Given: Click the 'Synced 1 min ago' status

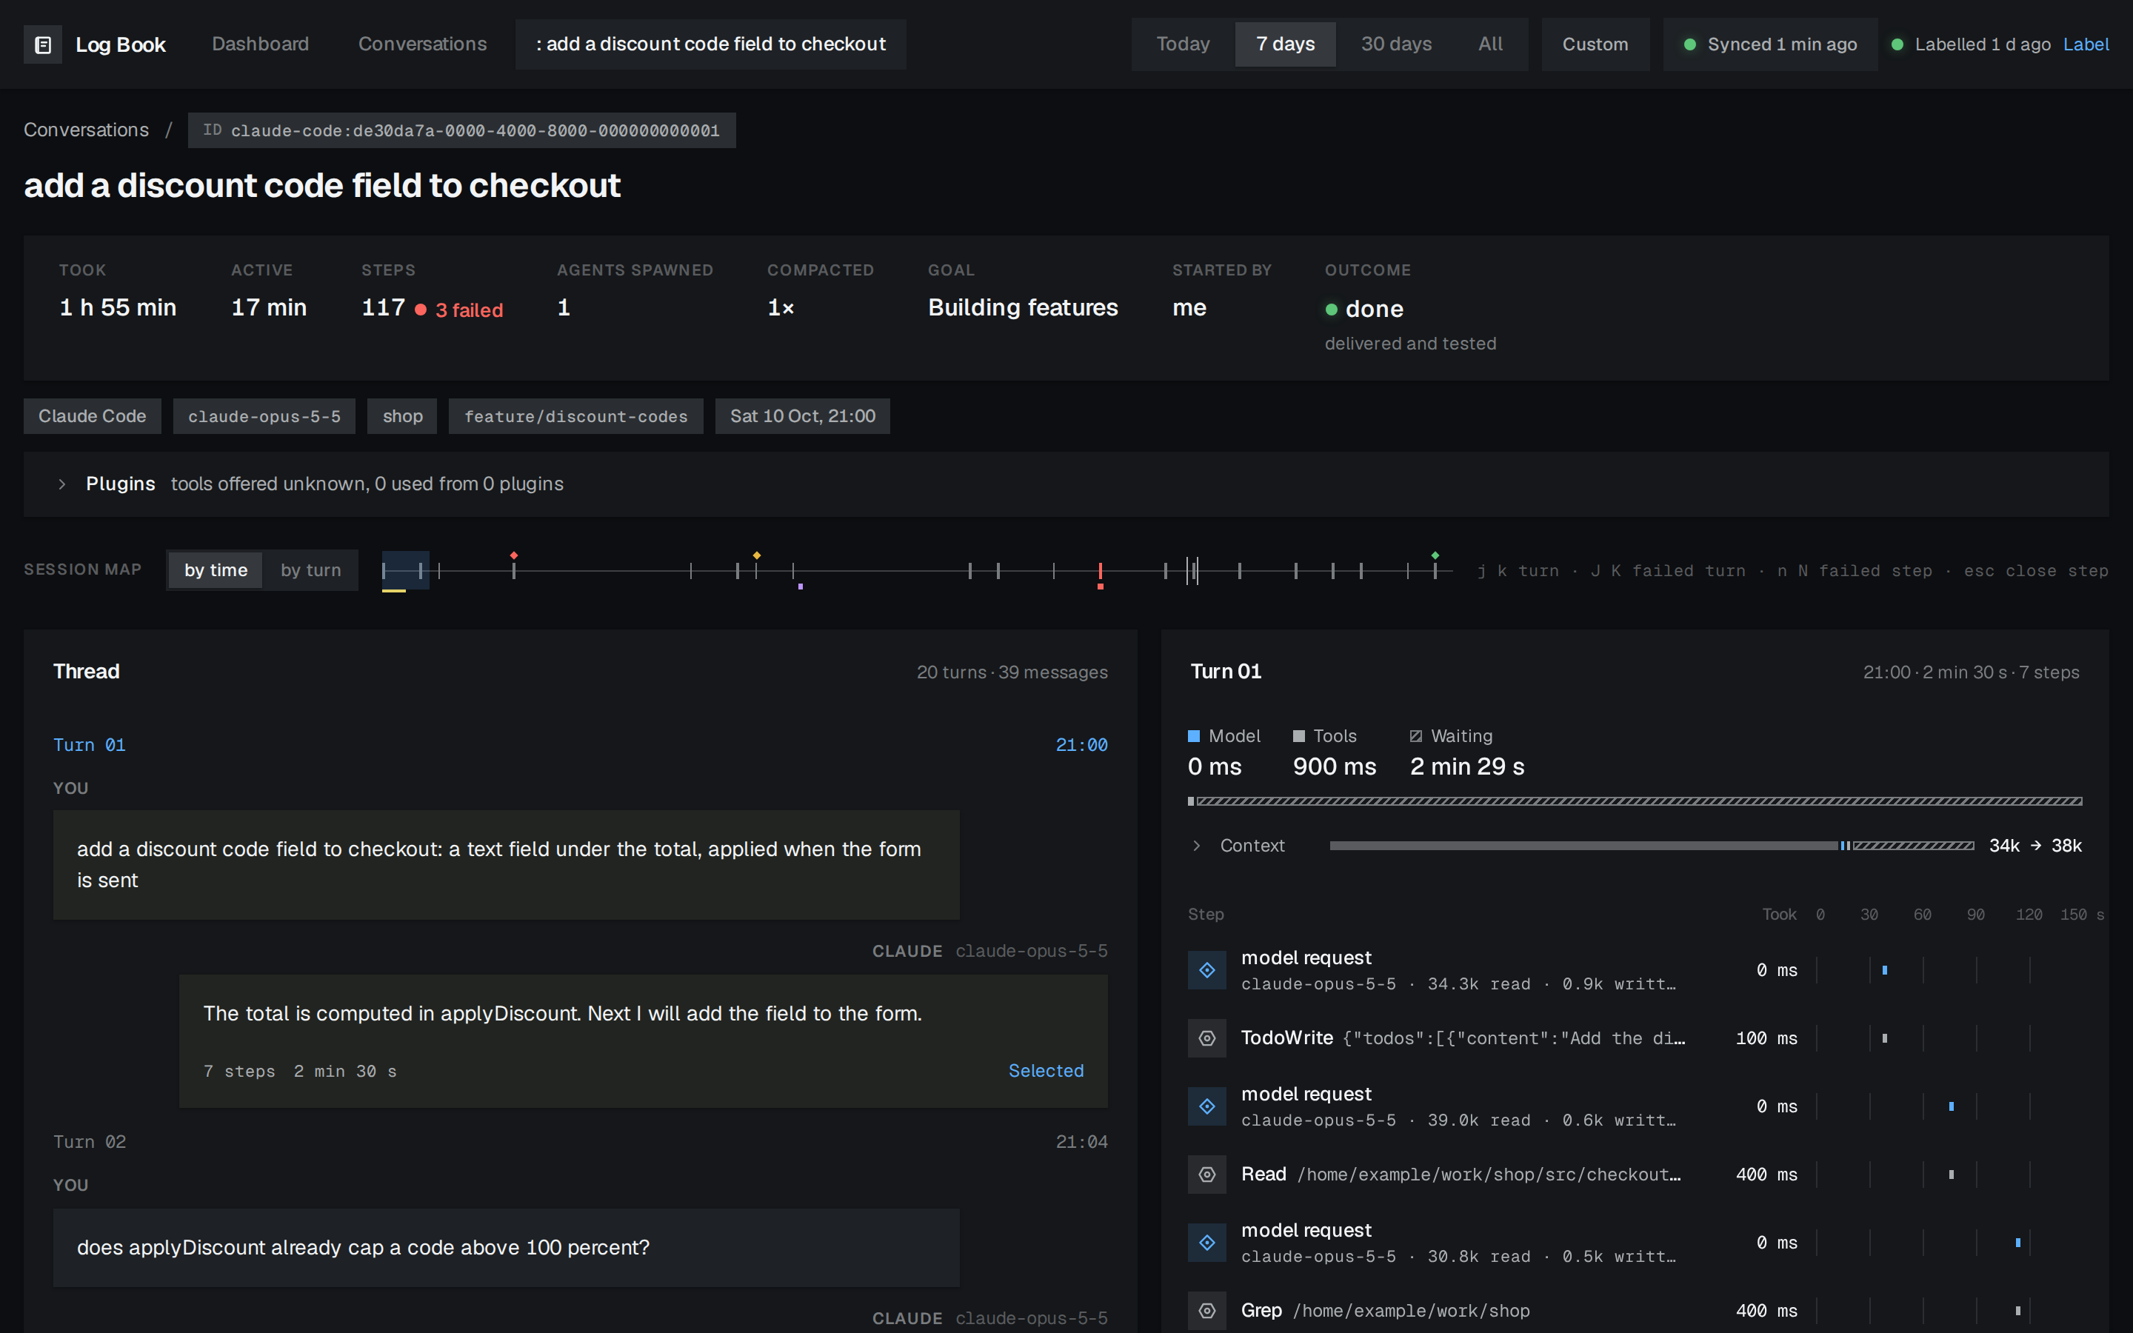Looking at the screenshot, I should click(1771, 44).
